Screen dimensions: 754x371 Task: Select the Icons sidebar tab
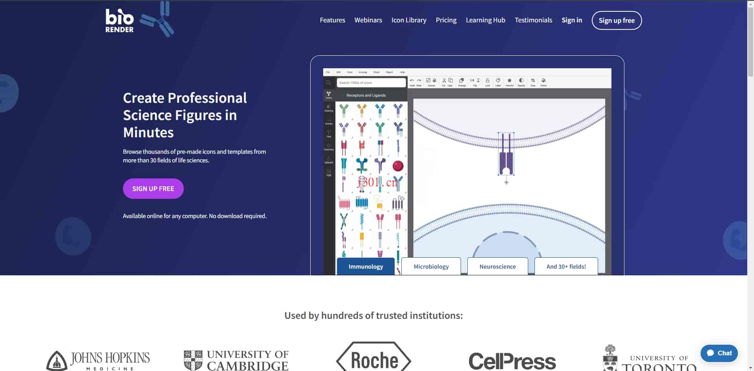pos(329,95)
